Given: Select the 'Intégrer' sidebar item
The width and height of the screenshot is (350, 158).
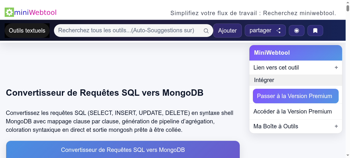Looking at the screenshot, I should coord(264,80).
